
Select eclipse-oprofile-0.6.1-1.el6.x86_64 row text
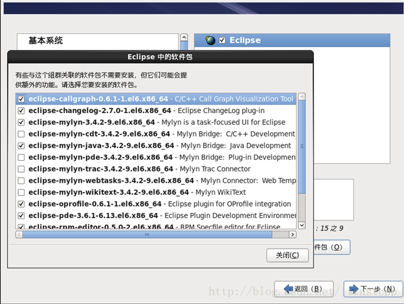(x=95, y=204)
